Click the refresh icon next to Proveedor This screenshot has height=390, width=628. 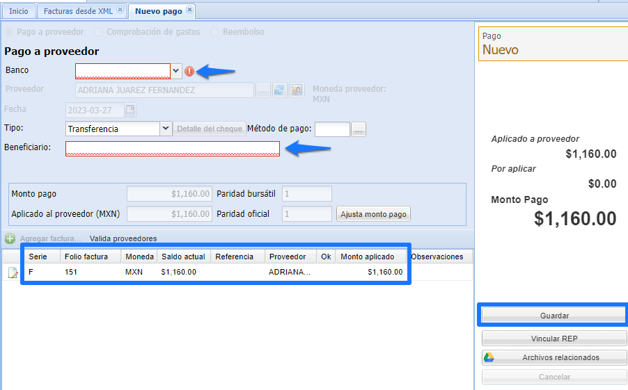click(279, 90)
